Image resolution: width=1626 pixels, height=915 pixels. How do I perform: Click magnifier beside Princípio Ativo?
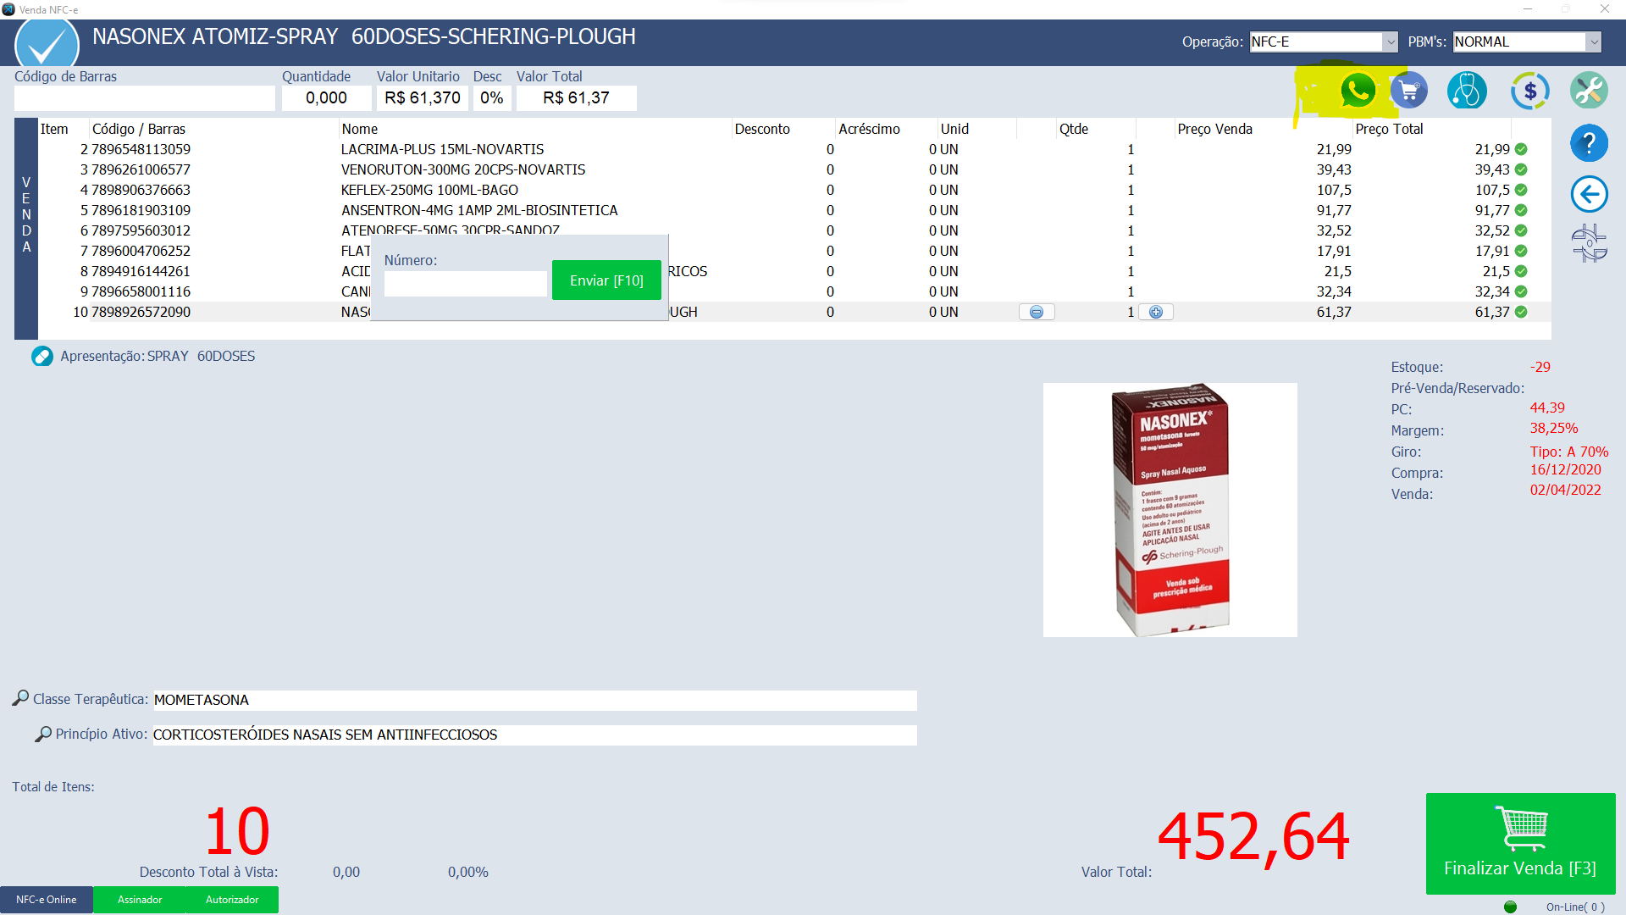(42, 734)
